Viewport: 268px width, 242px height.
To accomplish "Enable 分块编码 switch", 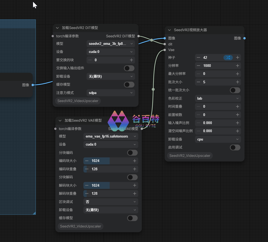I will 132,153.
